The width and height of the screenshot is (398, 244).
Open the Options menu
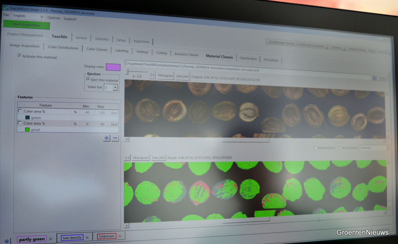point(54,18)
